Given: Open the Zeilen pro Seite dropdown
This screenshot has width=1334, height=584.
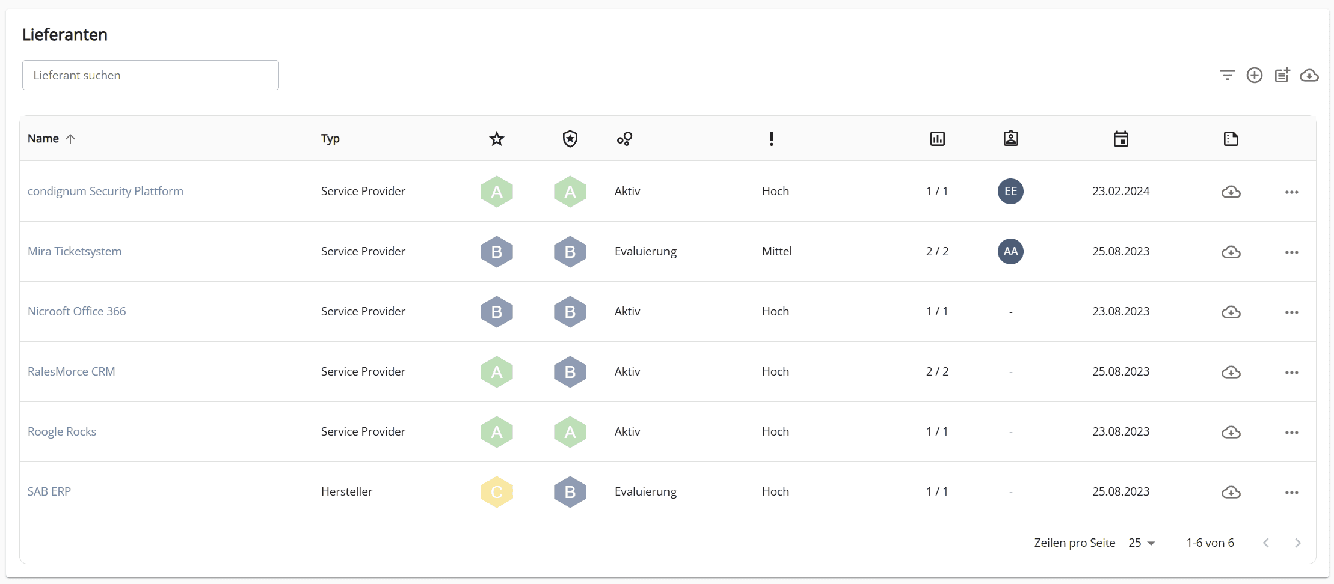Looking at the screenshot, I should point(1140,543).
